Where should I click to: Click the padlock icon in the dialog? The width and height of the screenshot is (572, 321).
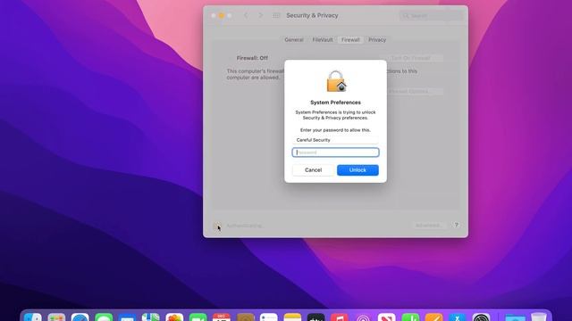pos(336,81)
